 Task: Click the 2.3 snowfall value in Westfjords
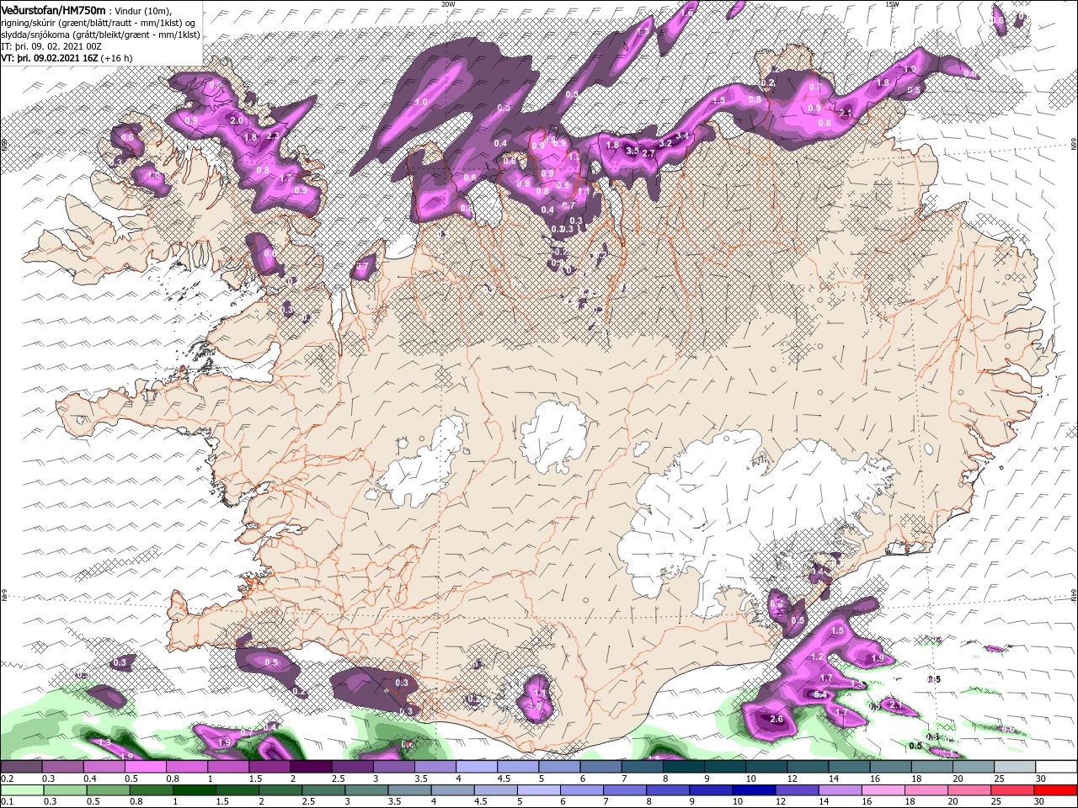tap(272, 136)
